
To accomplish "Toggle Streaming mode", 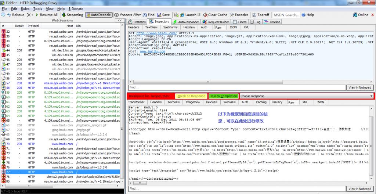I will [72, 15].
